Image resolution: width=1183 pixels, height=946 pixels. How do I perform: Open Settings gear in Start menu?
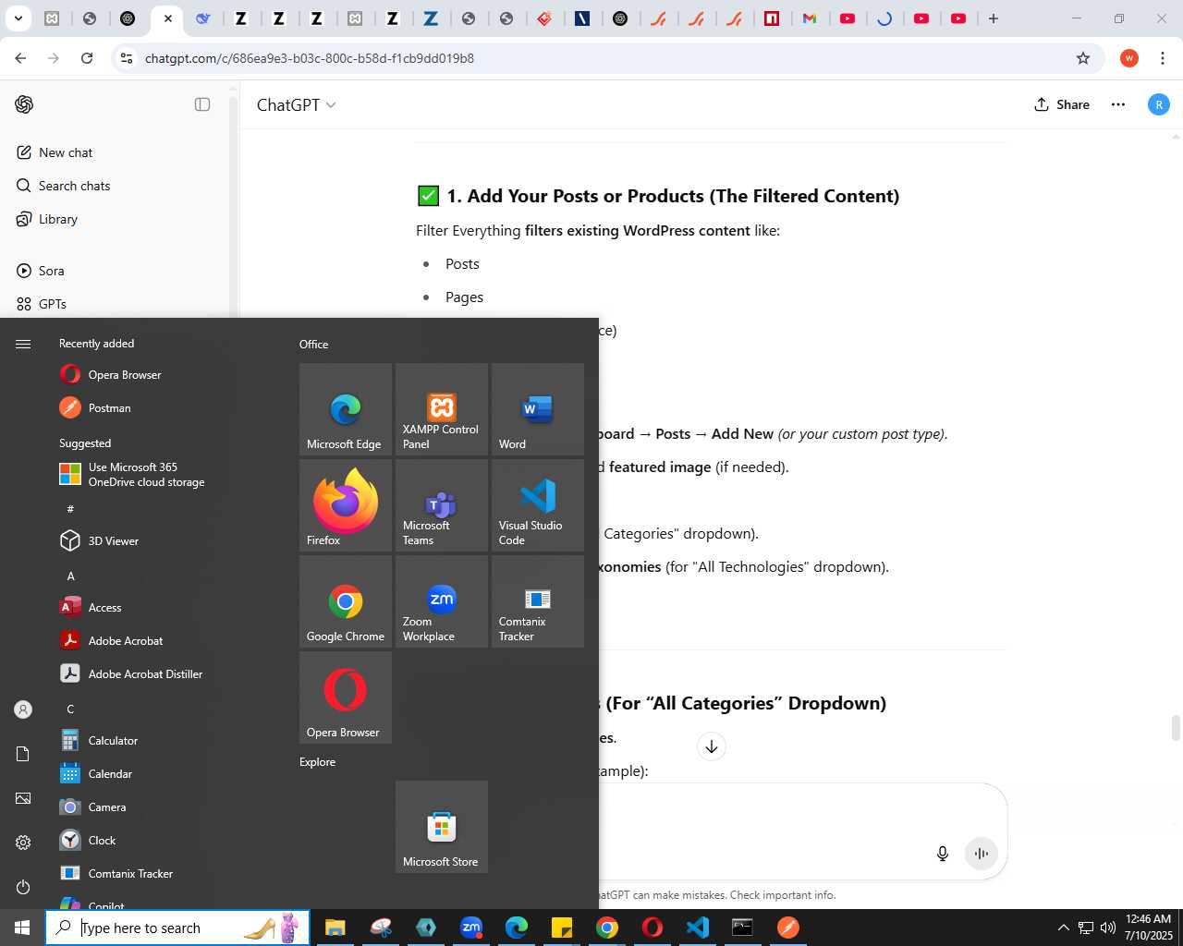[23, 843]
